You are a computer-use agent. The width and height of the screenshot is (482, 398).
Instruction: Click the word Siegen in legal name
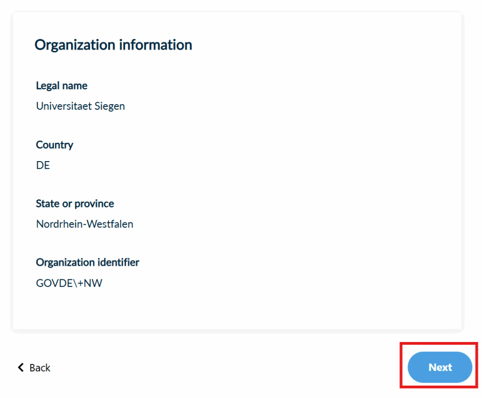109,106
